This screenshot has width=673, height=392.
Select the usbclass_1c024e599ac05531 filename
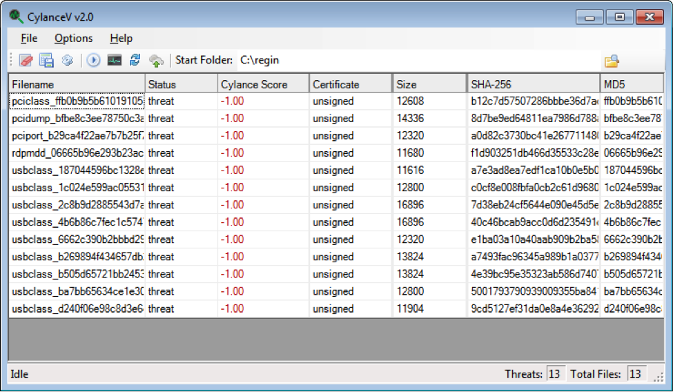(x=78, y=188)
